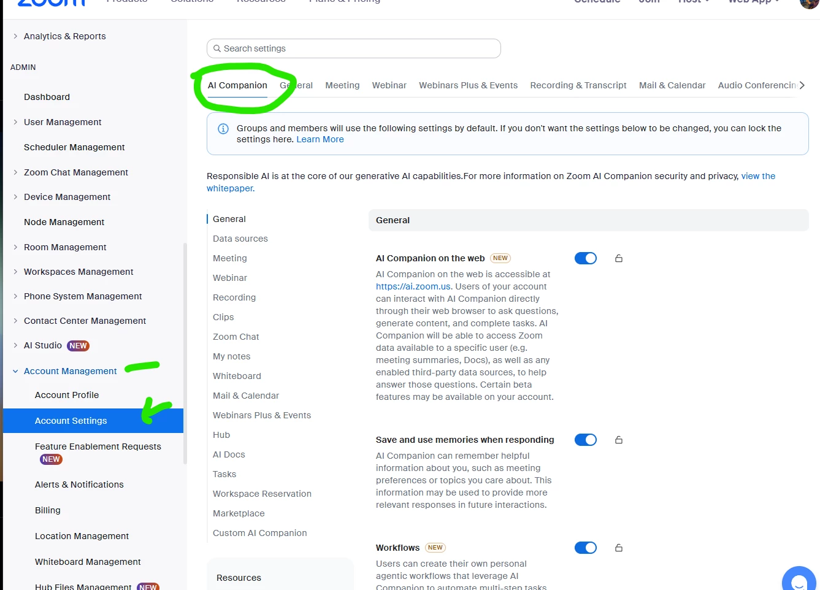This screenshot has height=590, width=820.
Task: Click the Search settings field
Action: (x=354, y=48)
